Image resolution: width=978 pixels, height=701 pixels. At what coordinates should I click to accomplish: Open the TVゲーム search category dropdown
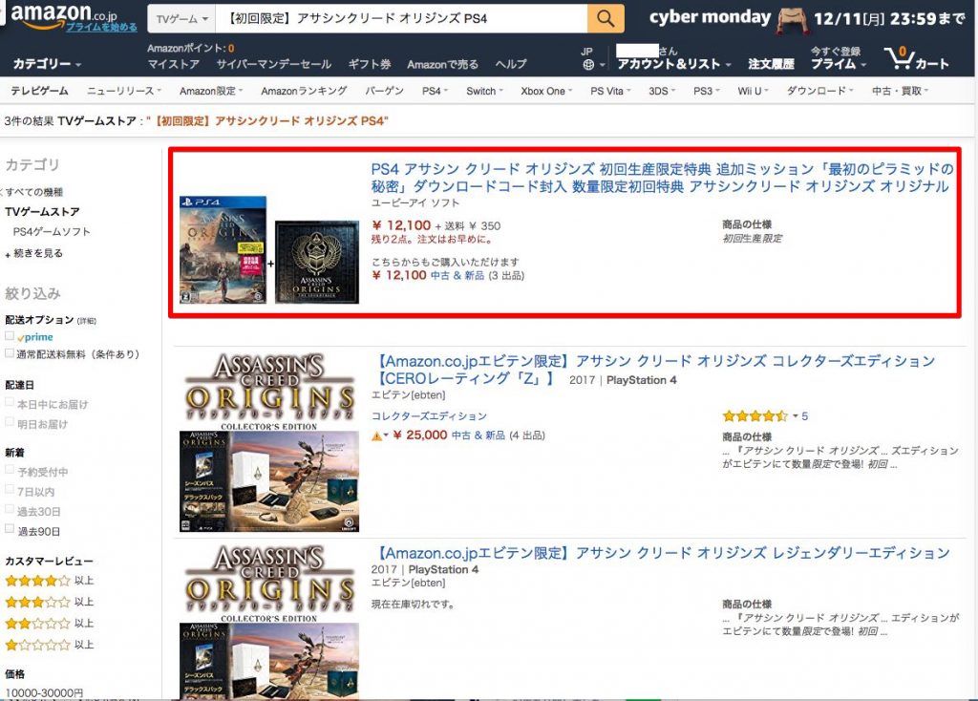click(x=181, y=19)
